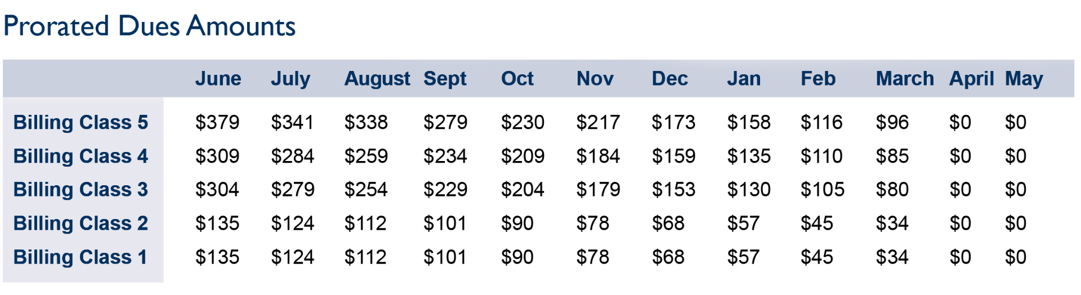
Task: Click the Billing Class 3 row label
Action: pyautogui.click(x=81, y=190)
